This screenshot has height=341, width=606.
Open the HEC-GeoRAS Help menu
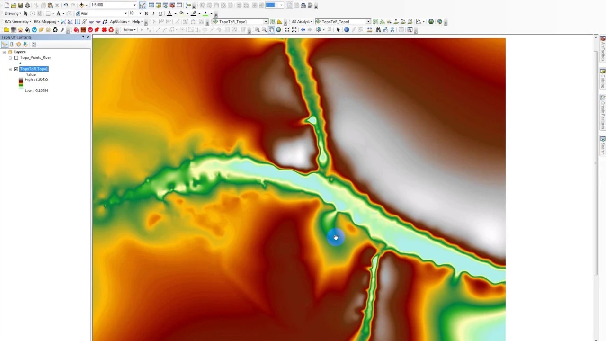[x=137, y=22]
